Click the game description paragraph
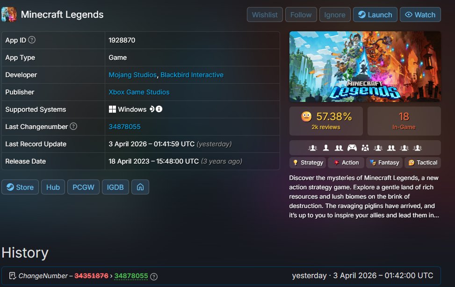This screenshot has width=455, height=287. point(364,196)
